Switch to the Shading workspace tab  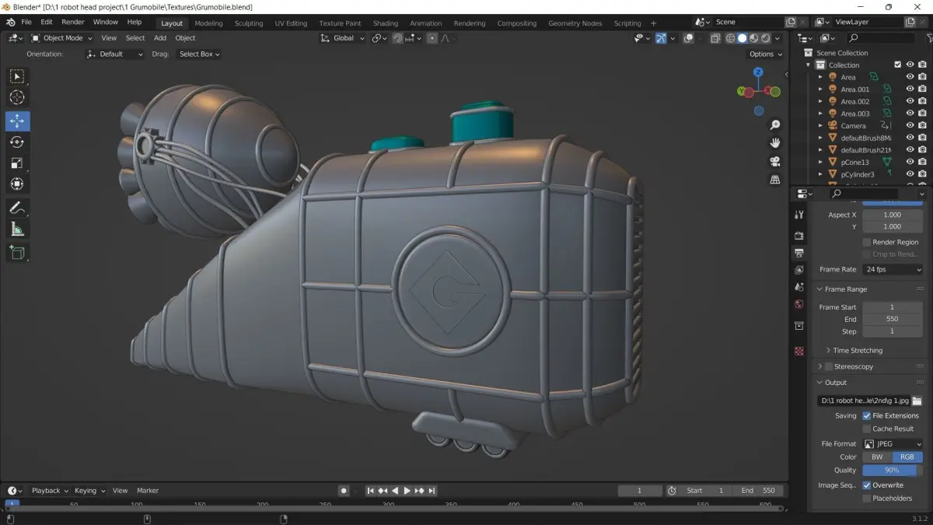tap(386, 23)
